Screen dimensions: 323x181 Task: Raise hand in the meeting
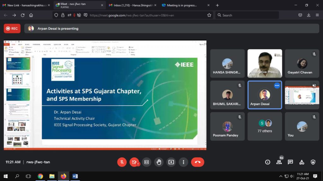pyautogui.click(x=159, y=162)
